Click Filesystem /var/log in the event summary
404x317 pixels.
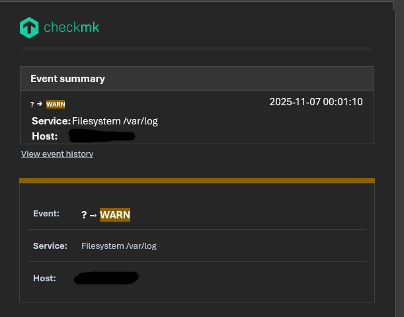pos(115,121)
